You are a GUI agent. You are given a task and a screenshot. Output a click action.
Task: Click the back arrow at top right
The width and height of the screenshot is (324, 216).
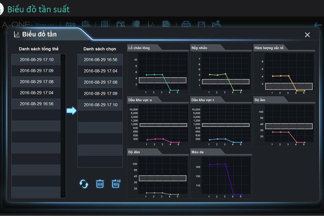click(318, 25)
